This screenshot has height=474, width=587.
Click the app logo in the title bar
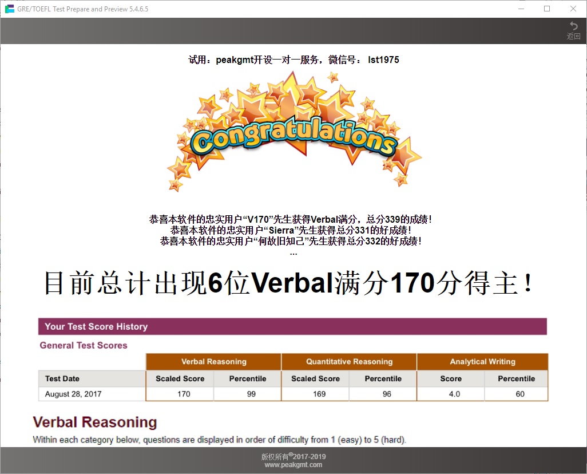[9, 9]
